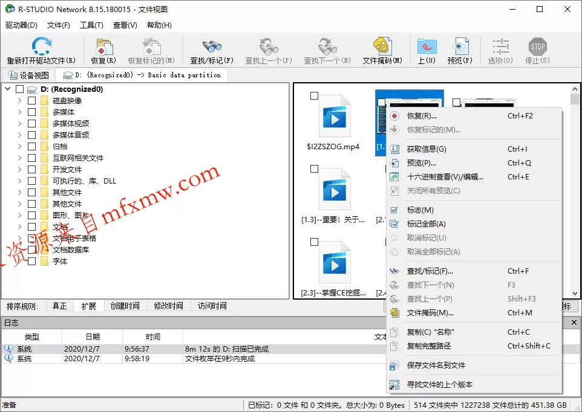Sort by 真正 (real) button

60,306
